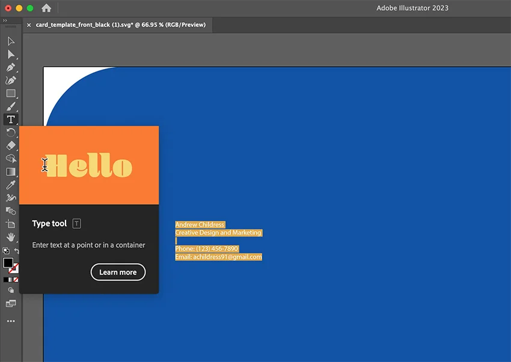
Task: Set paint mode to Gradient
Action: coord(11,280)
